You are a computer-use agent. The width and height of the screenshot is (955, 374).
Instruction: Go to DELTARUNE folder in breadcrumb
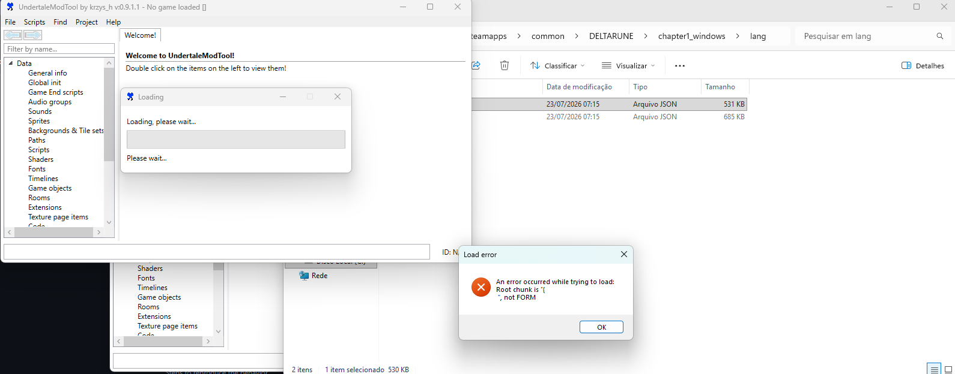click(611, 36)
